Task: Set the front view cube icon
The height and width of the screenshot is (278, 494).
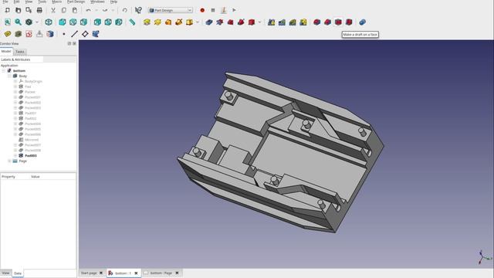Action: point(63,22)
